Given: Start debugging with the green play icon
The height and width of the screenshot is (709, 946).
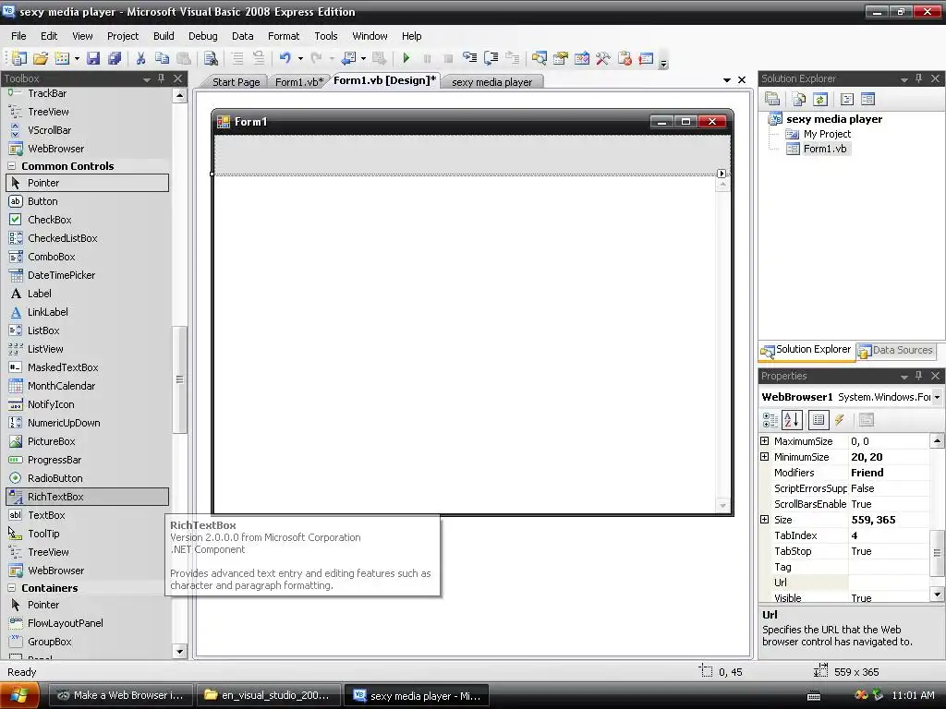Looking at the screenshot, I should (406, 58).
